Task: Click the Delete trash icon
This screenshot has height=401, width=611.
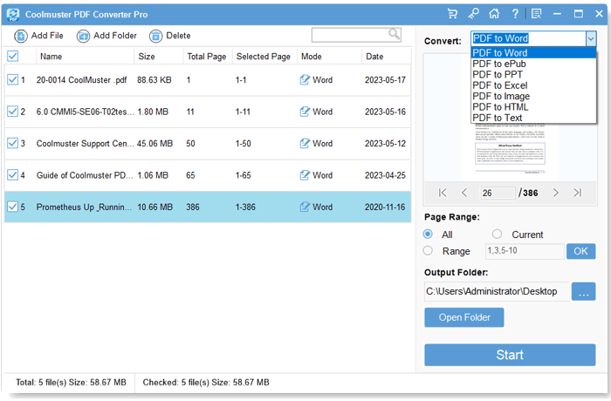Action: coord(155,36)
